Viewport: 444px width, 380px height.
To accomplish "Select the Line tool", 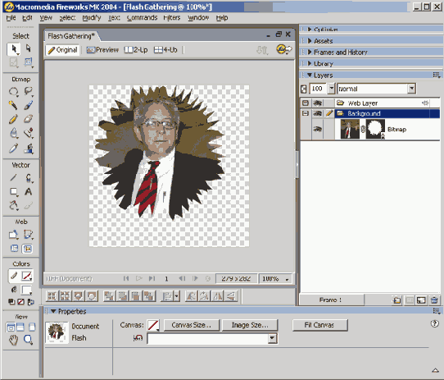I will [x=13, y=177].
